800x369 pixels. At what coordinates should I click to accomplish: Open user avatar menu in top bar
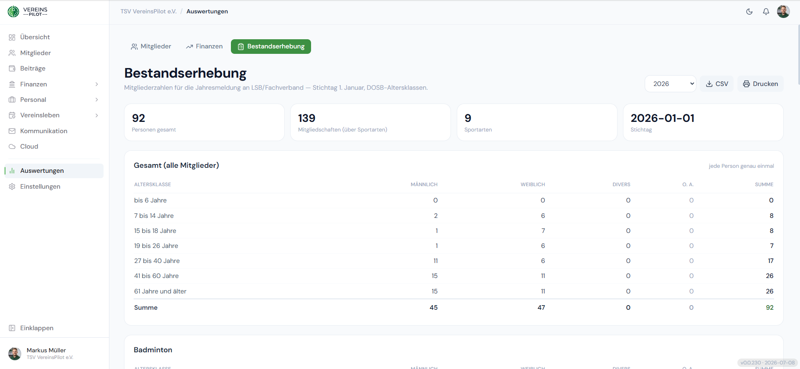point(783,12)
